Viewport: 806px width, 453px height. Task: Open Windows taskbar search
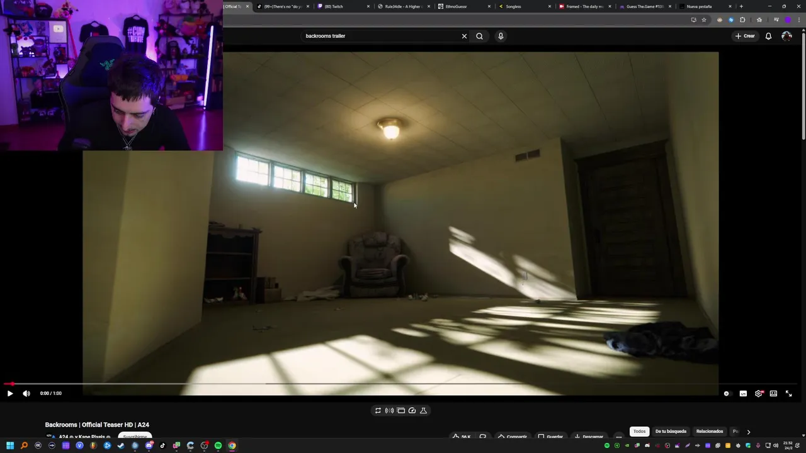click(x=24, y=445)
